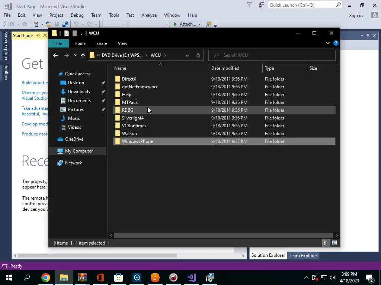Viewport: 381px width, 285px height.
Task: Open Desktop in Quick access
Action: [76, 83]
